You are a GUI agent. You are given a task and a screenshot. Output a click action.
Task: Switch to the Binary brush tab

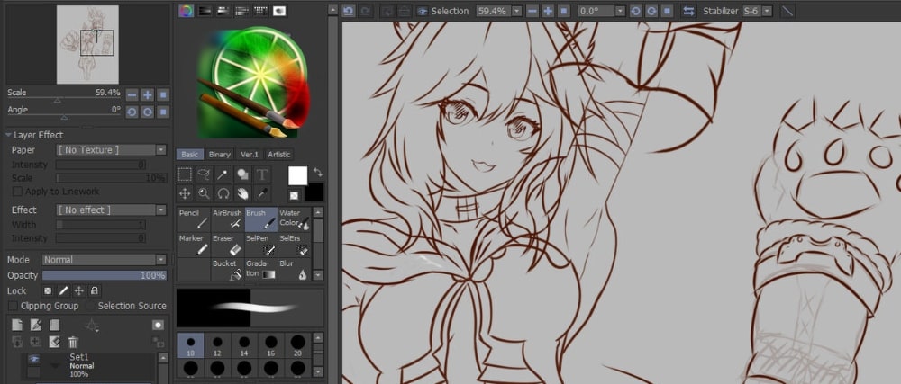tap(219, 155)
